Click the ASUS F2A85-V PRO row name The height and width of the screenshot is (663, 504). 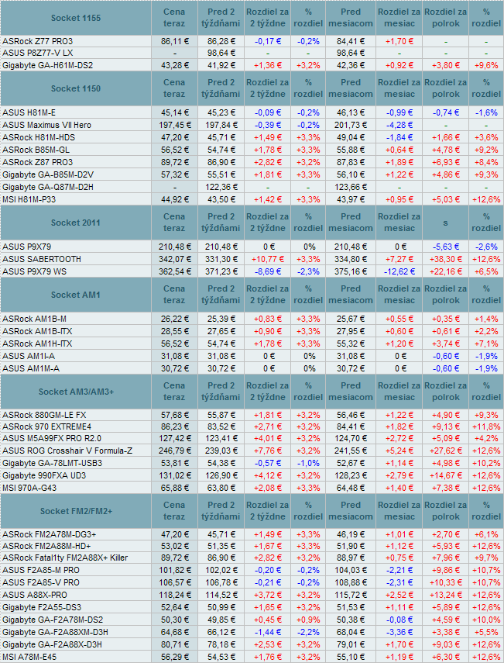click(41, 582)
